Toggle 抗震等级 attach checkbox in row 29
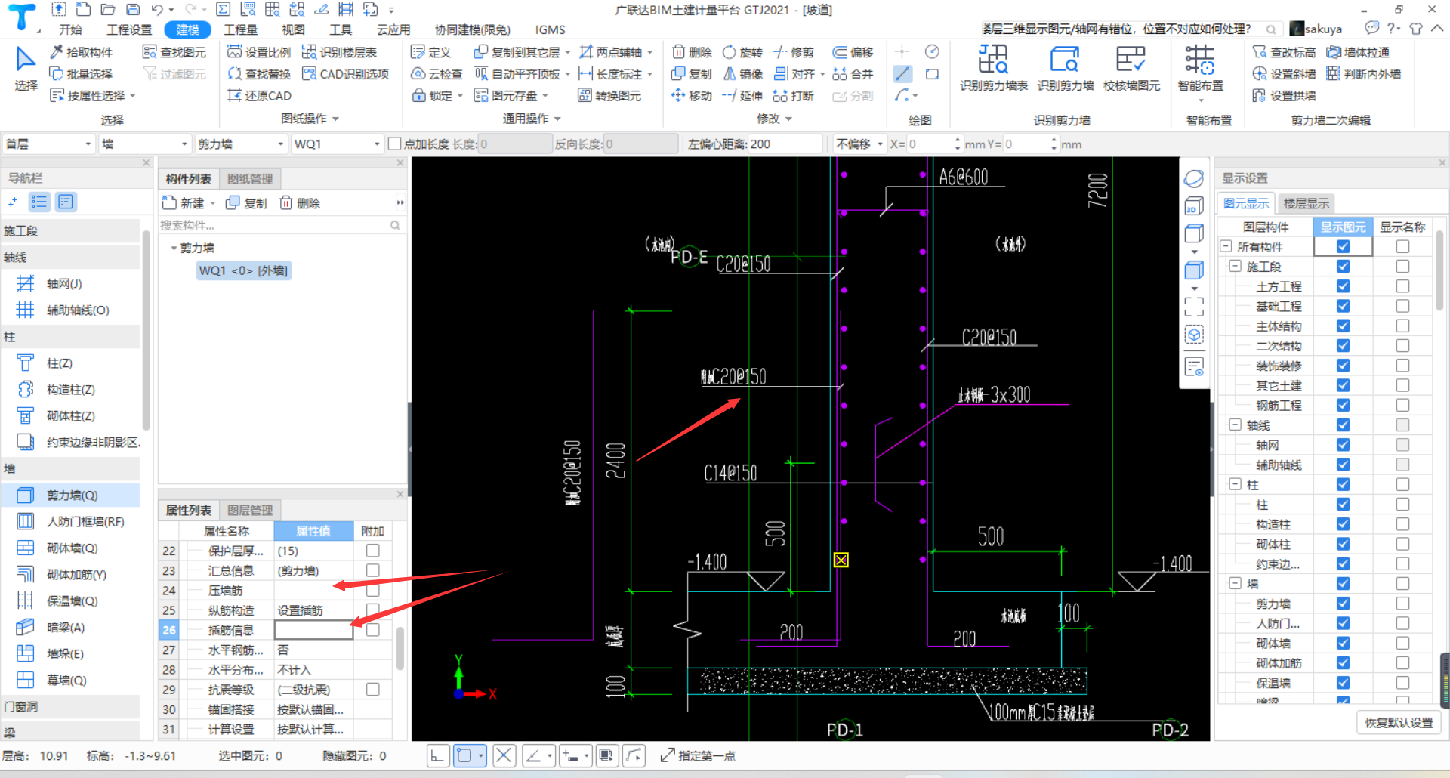 click(x=373, y=690)
